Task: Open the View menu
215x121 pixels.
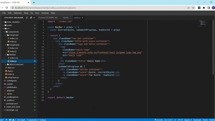Action: [x=26, y=13]
